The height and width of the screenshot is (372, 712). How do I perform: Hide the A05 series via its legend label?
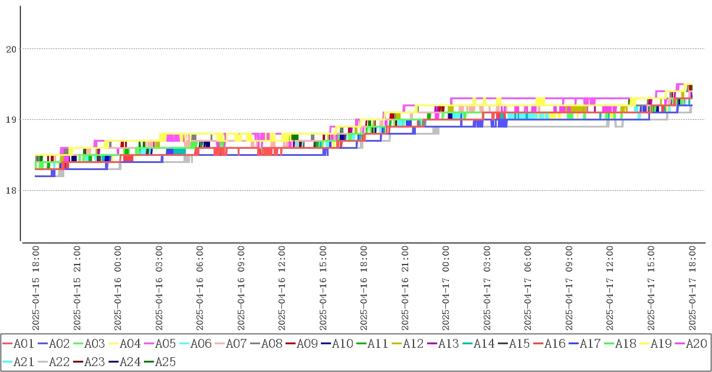(x=165, y=344)
